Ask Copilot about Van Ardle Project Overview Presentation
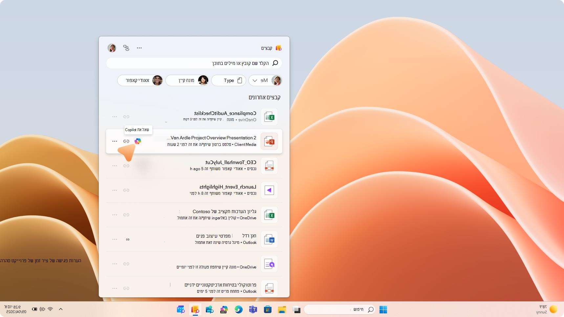564x317 pixels. coord(138,141)
